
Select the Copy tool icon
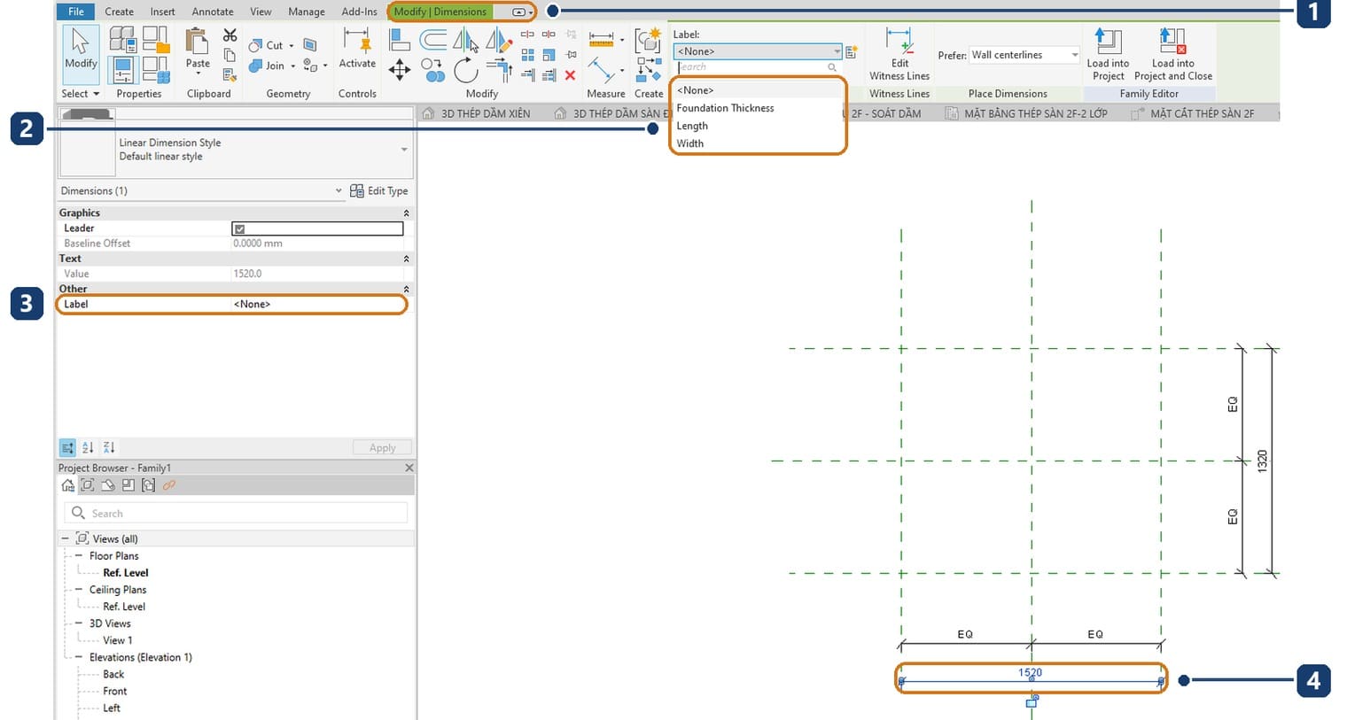pos(432,70)
